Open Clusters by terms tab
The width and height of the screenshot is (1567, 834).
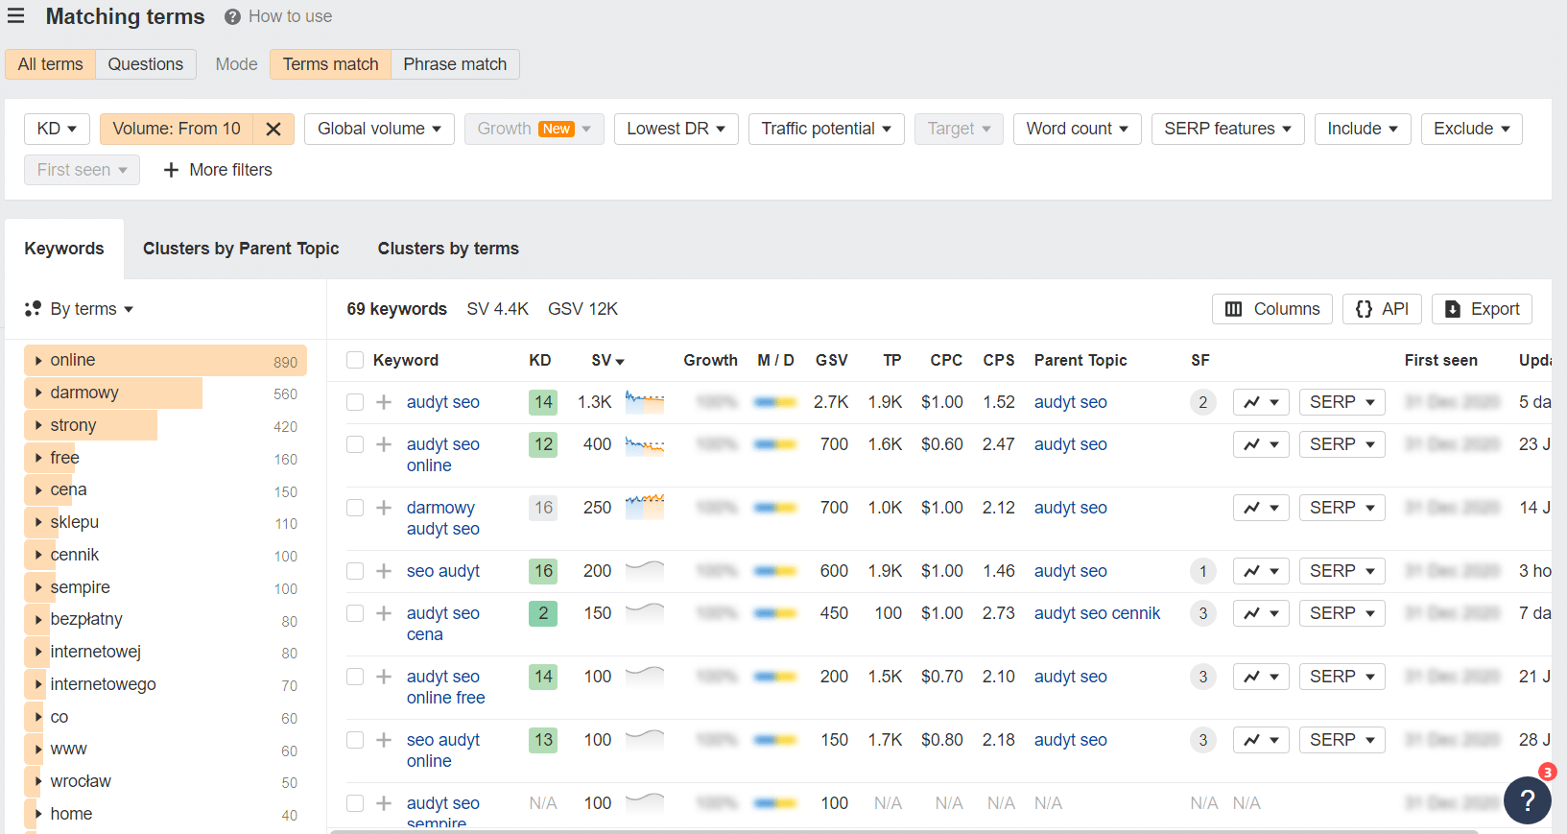[x=448, y=249]
